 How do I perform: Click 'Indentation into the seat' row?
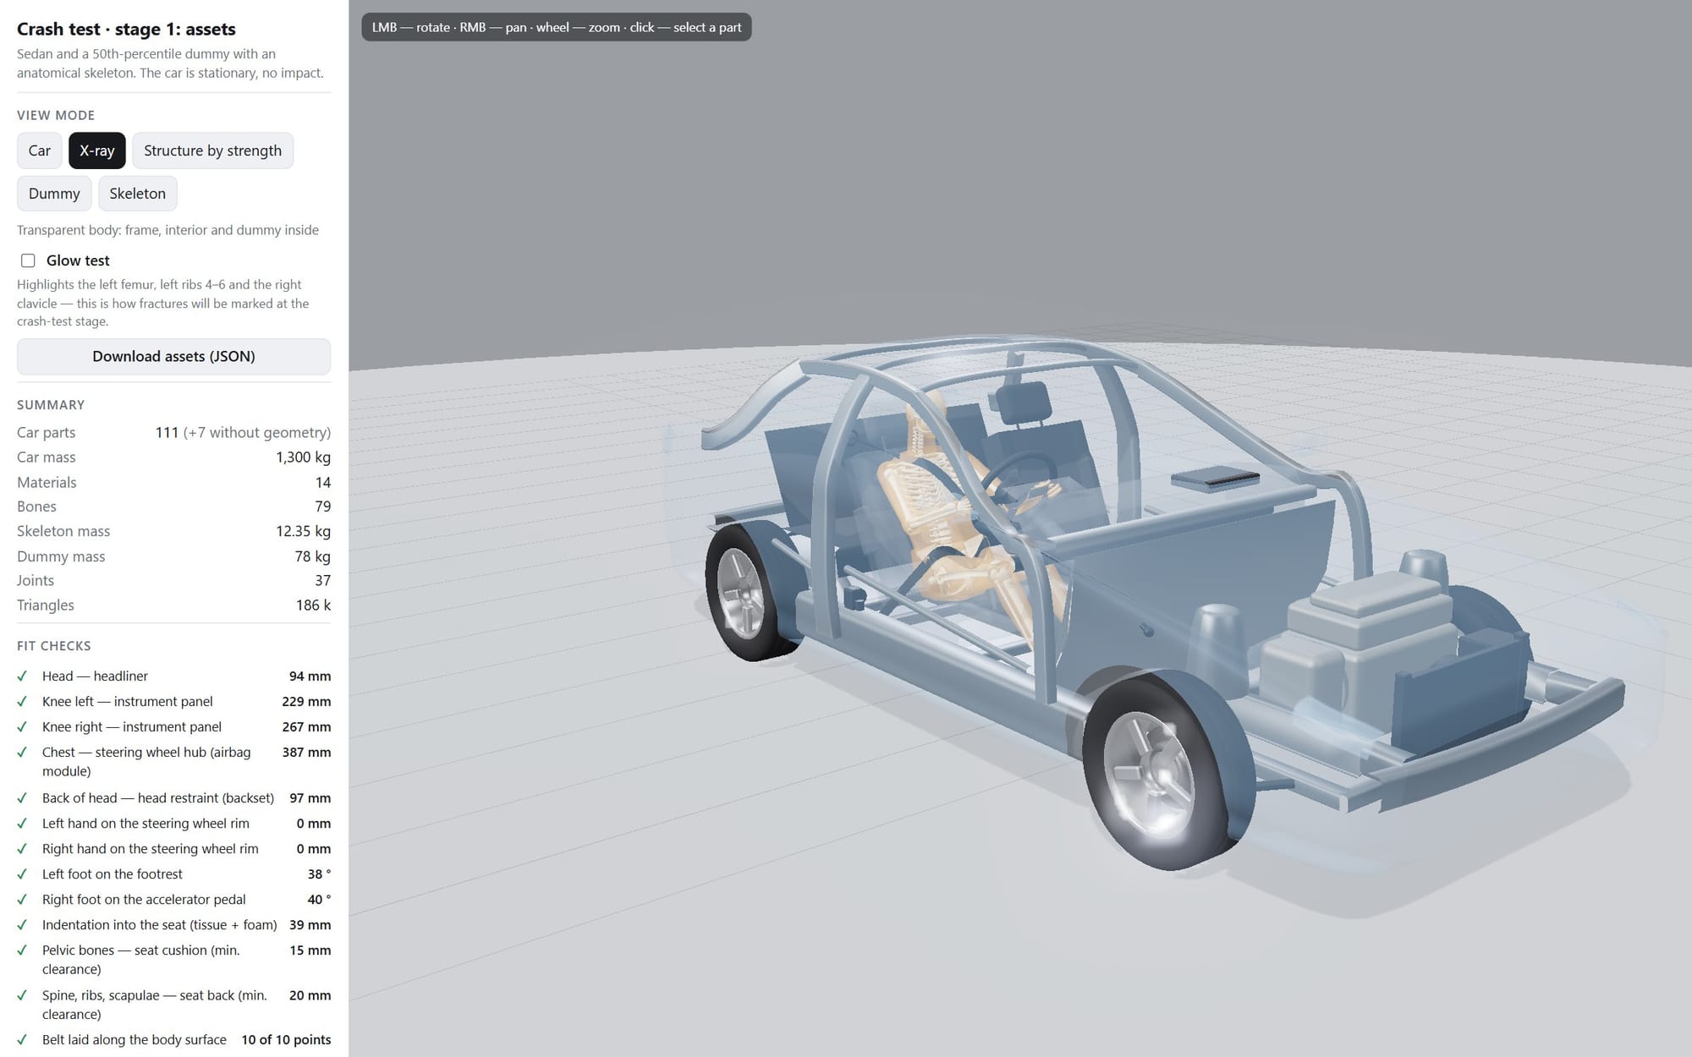point(173,925)
